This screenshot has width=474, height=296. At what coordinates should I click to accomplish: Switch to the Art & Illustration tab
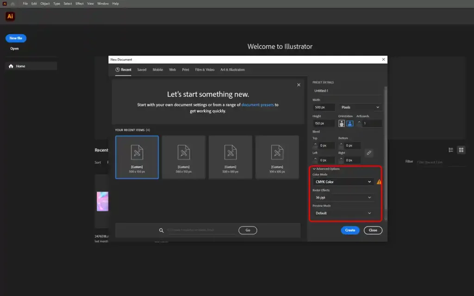pyautogui.click(x=232, y=70)
